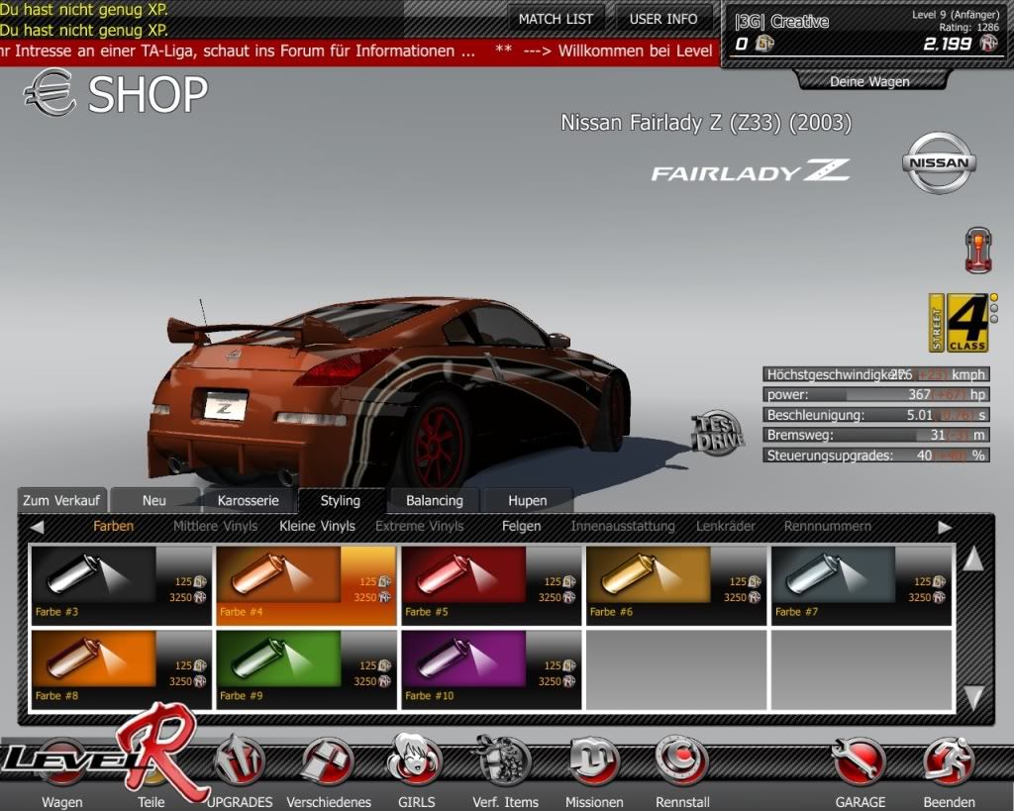The width and height of the screenshot is (1014, 811).
Task: Open the Rennstall team icon
Action: (681, 762)
